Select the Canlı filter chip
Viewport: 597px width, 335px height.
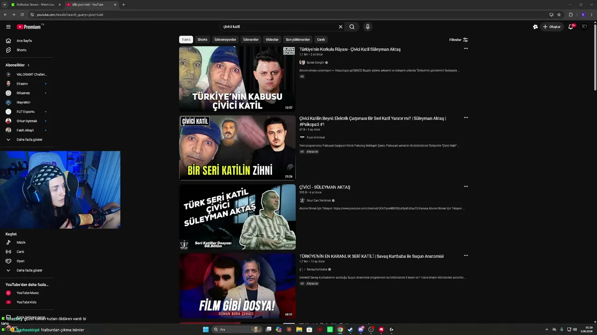[321, 40]
